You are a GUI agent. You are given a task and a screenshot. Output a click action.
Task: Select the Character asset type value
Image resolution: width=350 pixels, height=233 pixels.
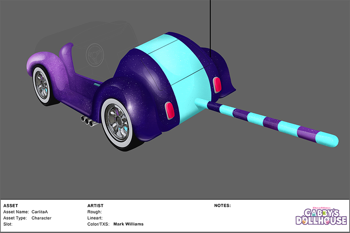pyautogui.click(x=41, y=218)
